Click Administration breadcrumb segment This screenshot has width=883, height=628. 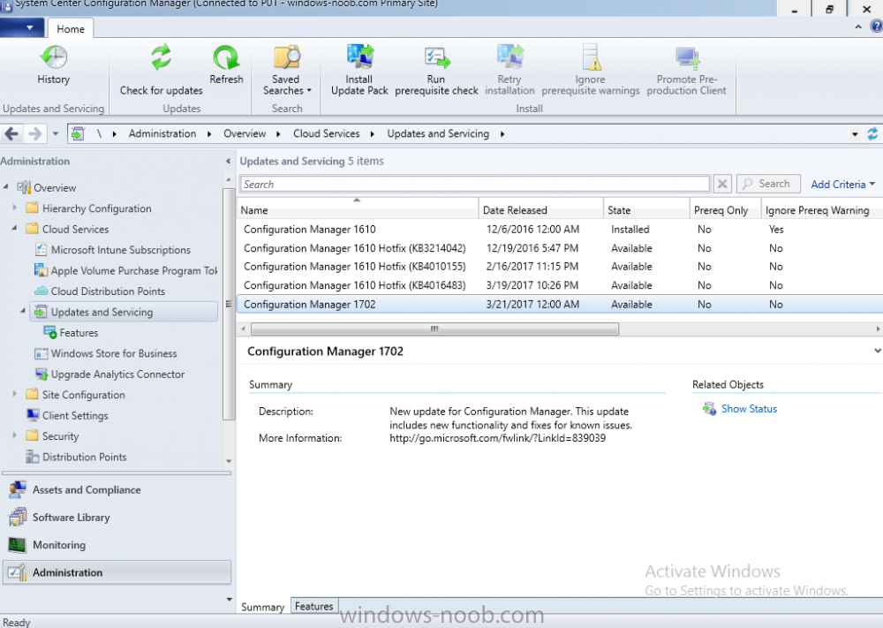(162, 133)
